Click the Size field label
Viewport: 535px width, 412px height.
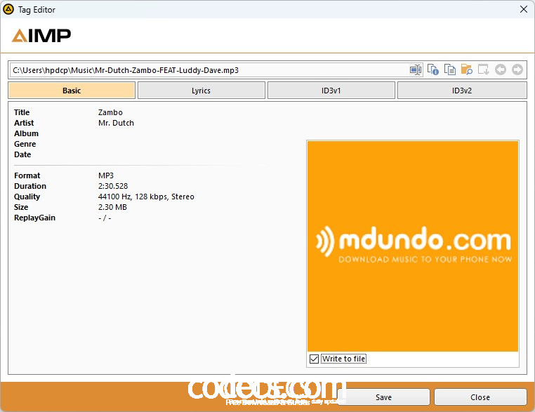[x=21, y=207]
